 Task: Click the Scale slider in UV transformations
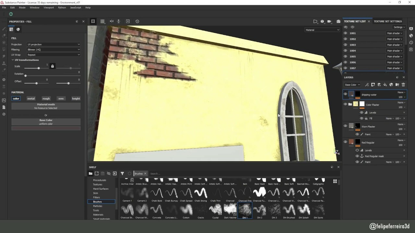[38, 68]
